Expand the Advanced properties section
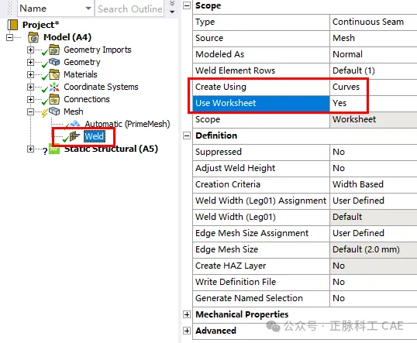Screen dimensions: 417x343 187,331
